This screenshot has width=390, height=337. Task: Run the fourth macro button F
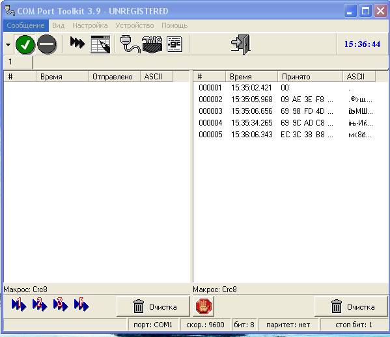(x=81, y=304)
